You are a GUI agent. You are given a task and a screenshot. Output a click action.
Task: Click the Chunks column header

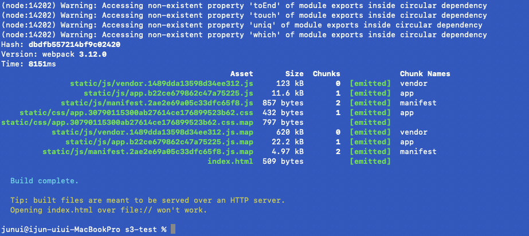point(326,74)
